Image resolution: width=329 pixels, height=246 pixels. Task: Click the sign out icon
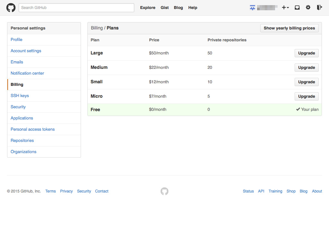pos(319,8)
